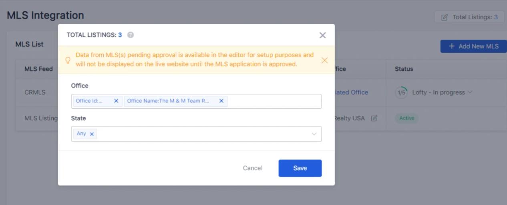507x205 pixels.
Task: Click the 1/5 progress circle indicator
Action: (401, 92)
